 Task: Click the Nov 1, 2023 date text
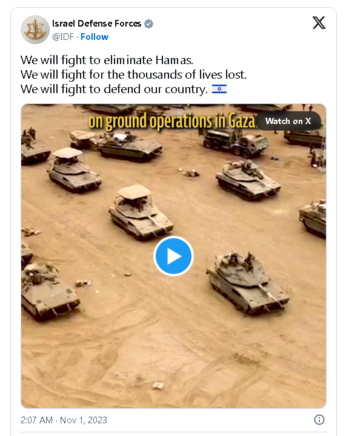click(x=84, y=420)
